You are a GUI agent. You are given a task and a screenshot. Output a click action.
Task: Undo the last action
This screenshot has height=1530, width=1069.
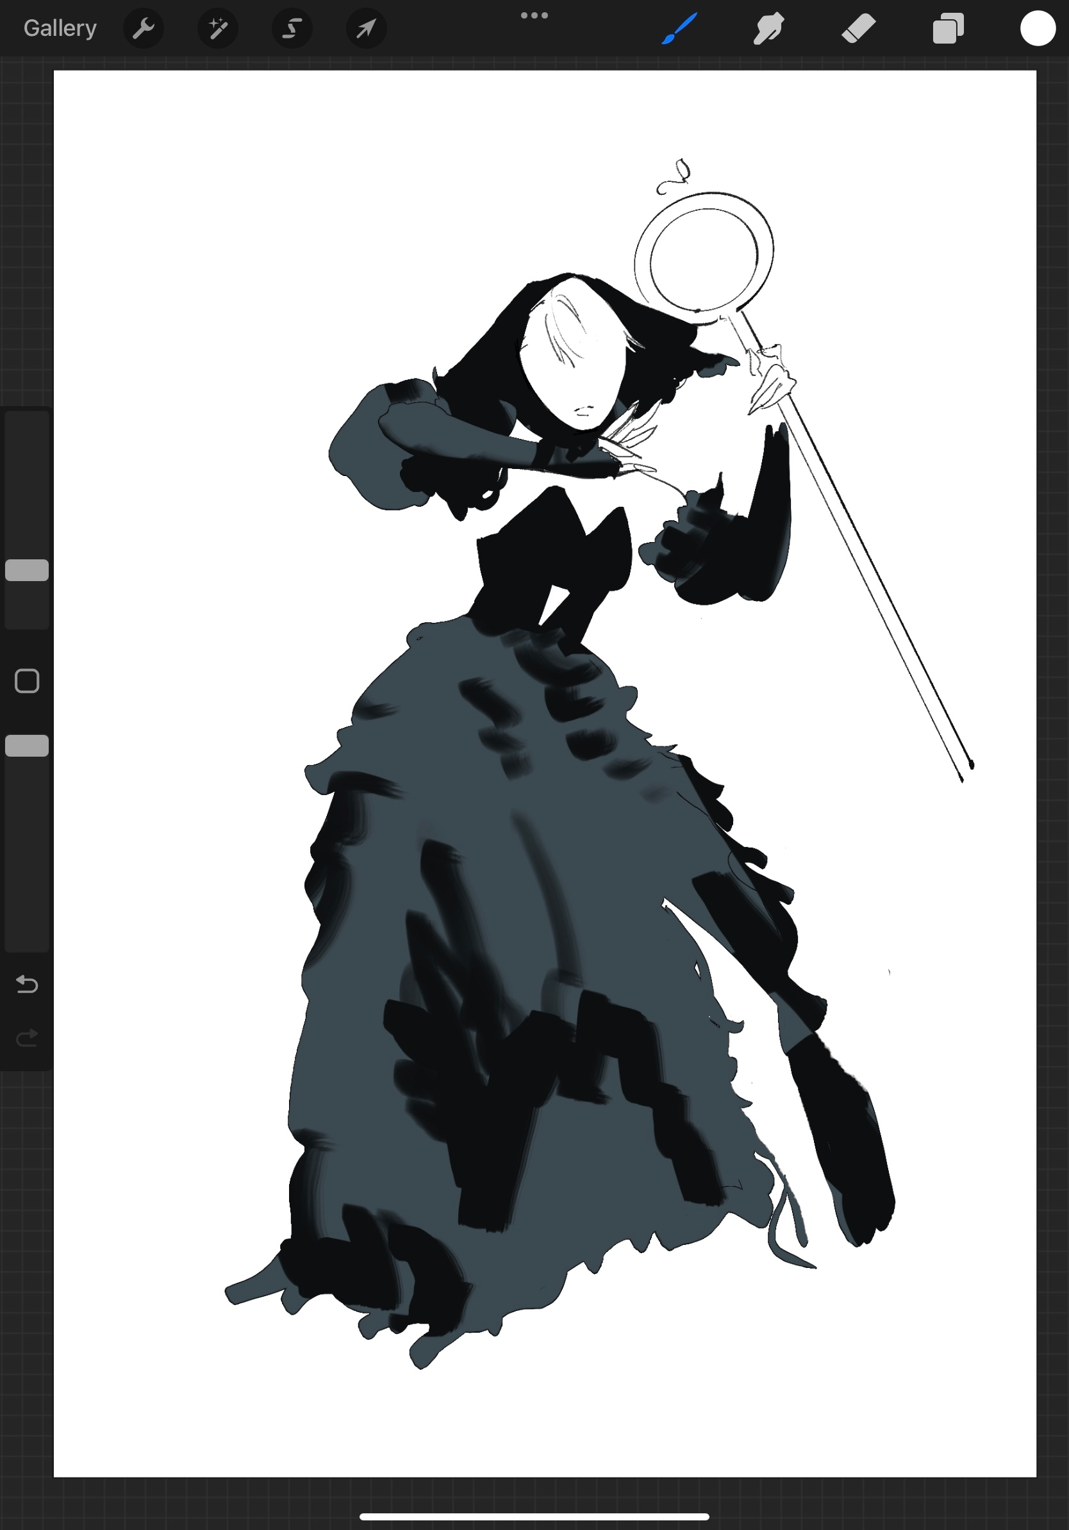click(27, 984)
